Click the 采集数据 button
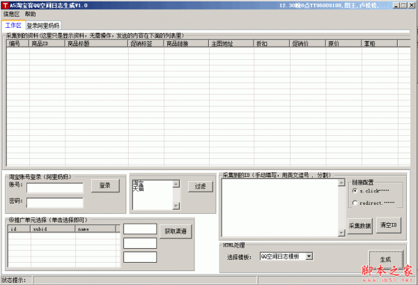The height and width of the screenshot is (285, 418). pos(360,226)
